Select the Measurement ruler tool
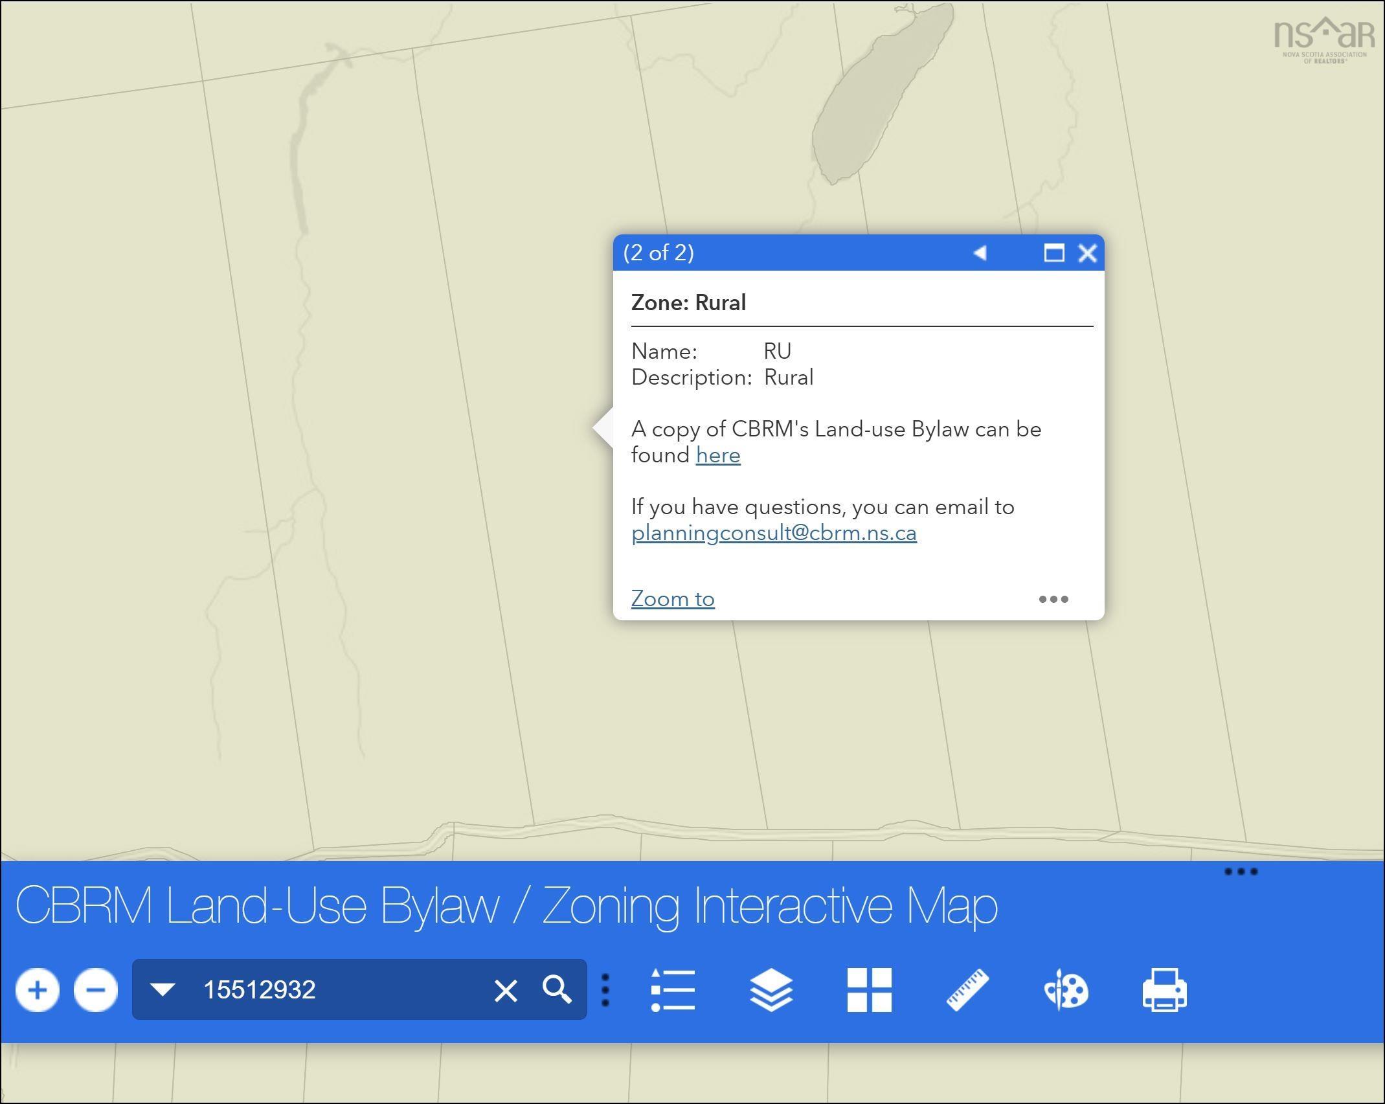This screenshot has height=1104, width=1385. [967, 989]
